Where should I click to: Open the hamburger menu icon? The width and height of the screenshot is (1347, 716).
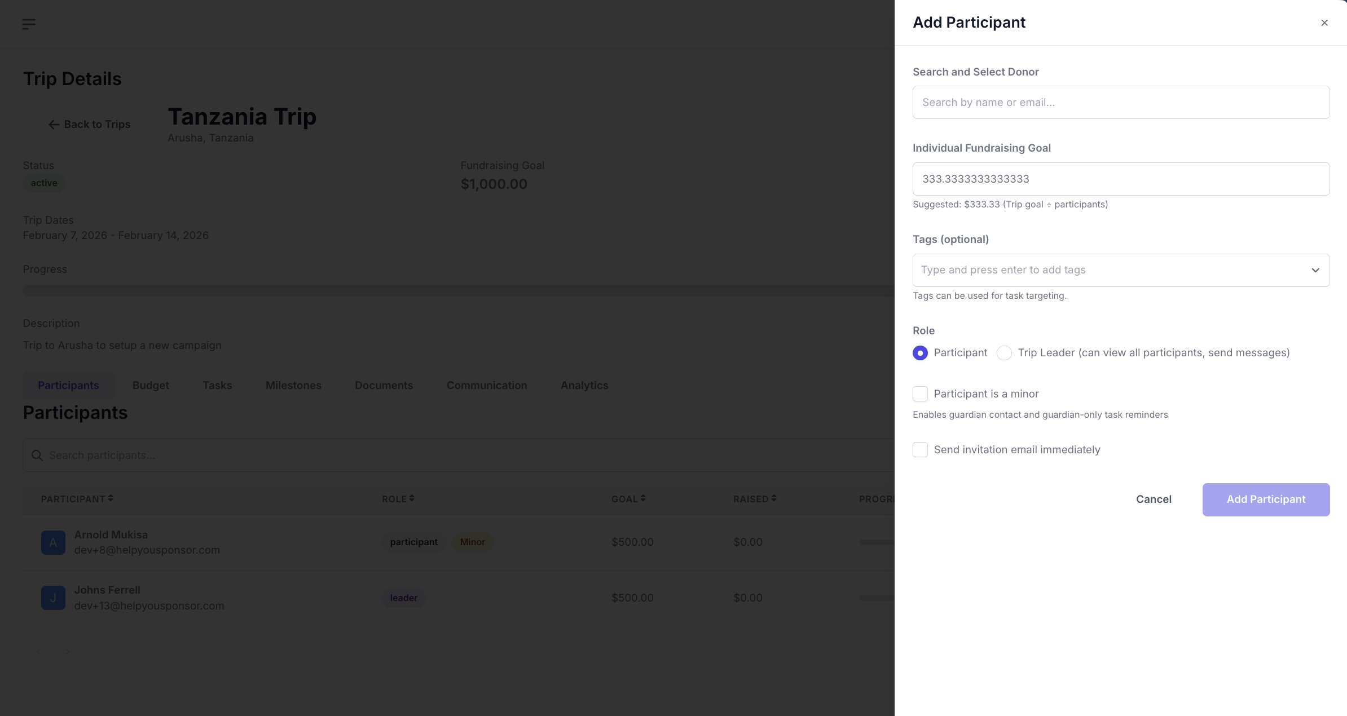[x=29, y=24]
